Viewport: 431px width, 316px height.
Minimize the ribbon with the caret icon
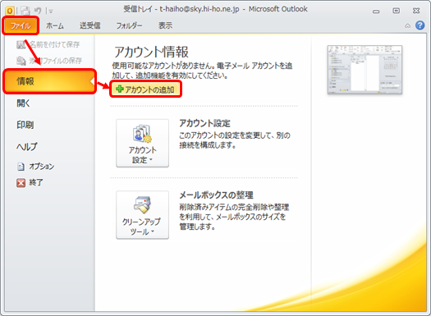(407, 25)
